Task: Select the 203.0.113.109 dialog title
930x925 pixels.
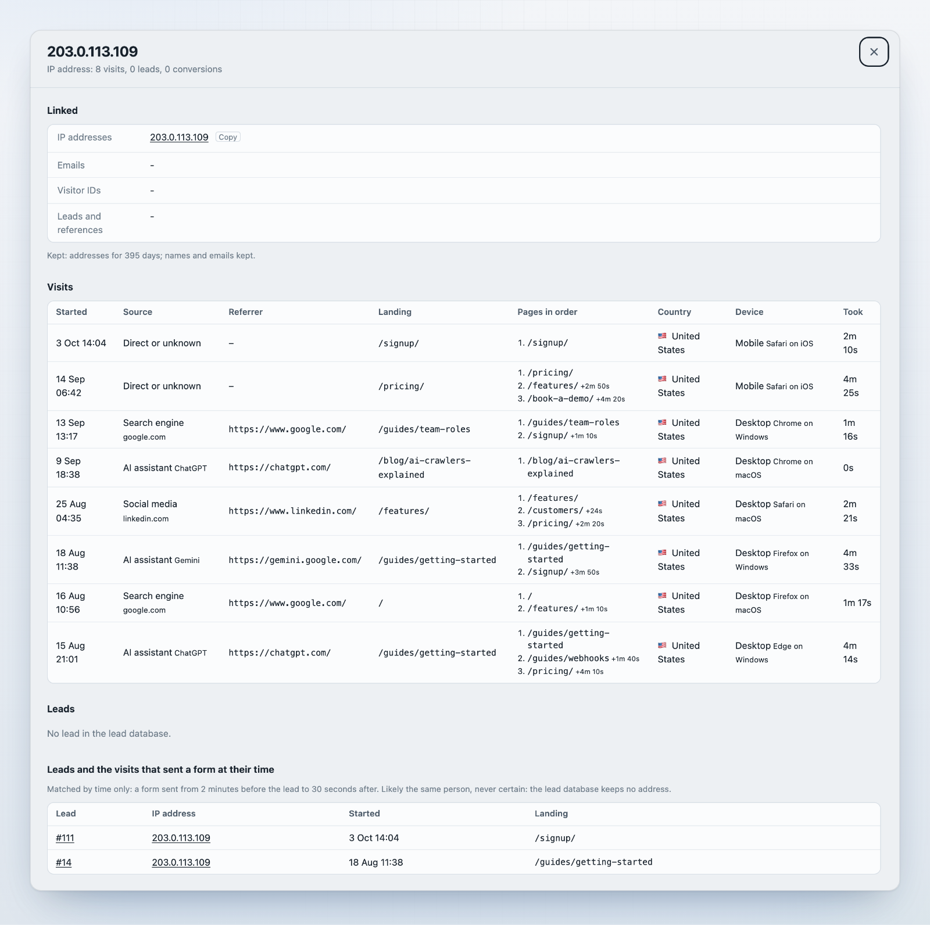Action: (92, 51)
